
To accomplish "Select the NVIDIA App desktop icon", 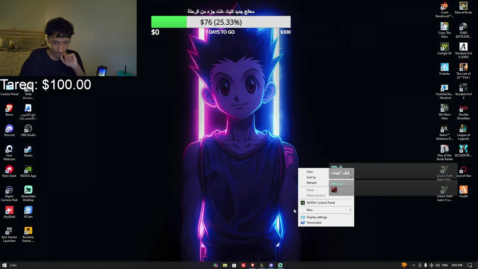I will point(28,172).
